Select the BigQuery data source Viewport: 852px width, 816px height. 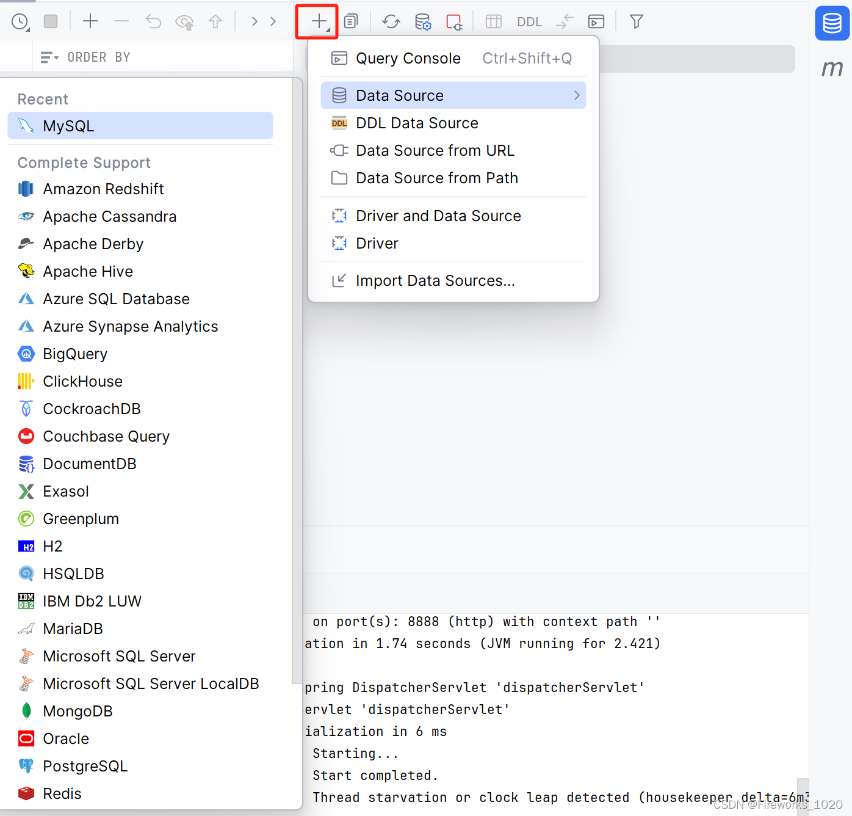[140, 354]
